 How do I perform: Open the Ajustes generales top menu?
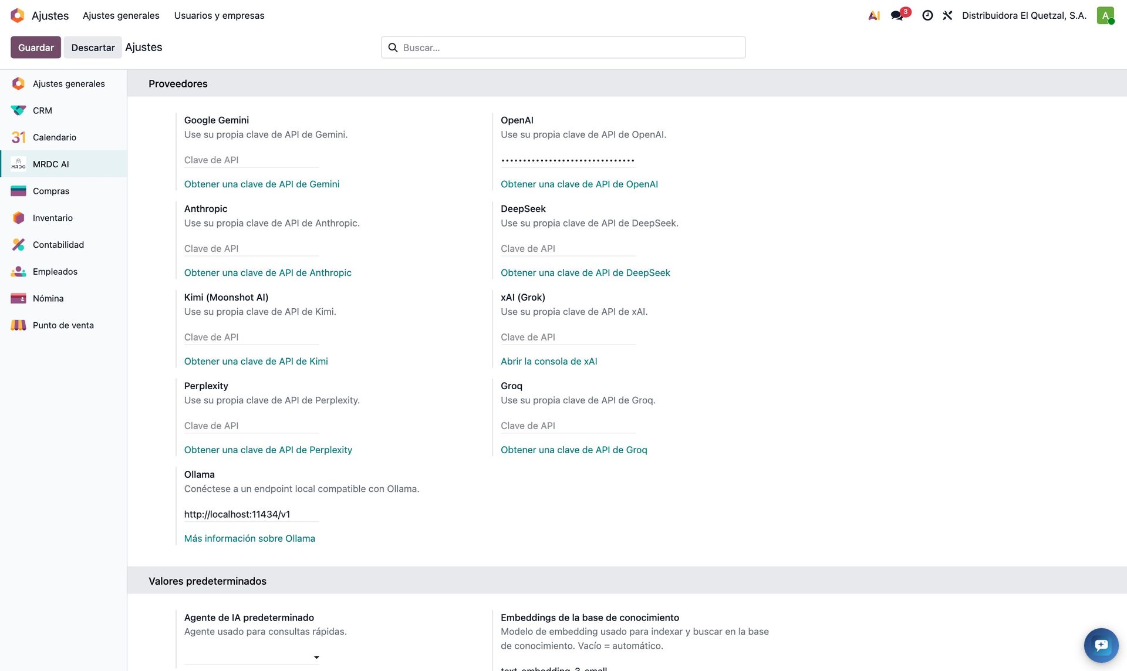121,15
